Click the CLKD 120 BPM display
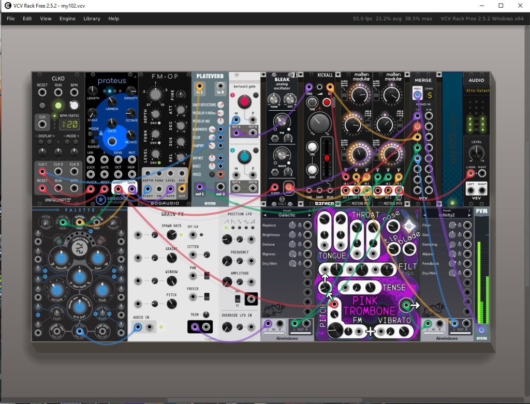 (69, 124)
